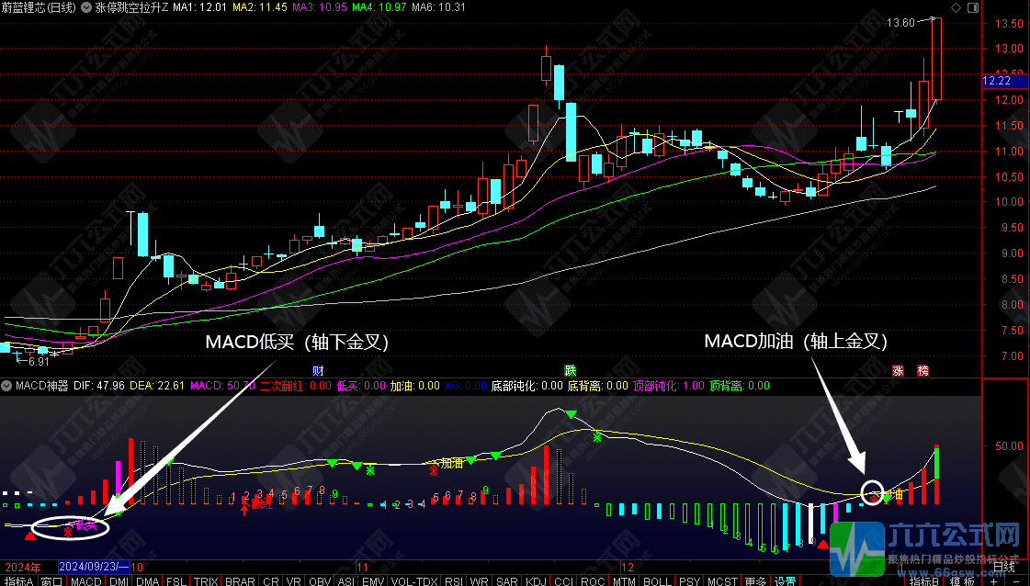
Task: Click the red 榜 marker icon
Action: pyautogui.click(x=922, y=371)
